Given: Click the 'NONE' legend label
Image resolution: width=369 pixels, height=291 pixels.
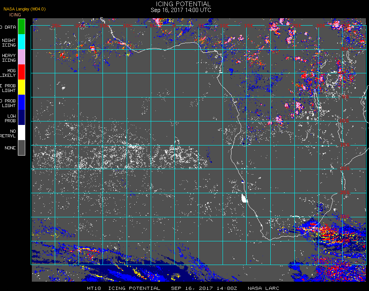Looking at the screenshot, I should click(x=10, y=148).
